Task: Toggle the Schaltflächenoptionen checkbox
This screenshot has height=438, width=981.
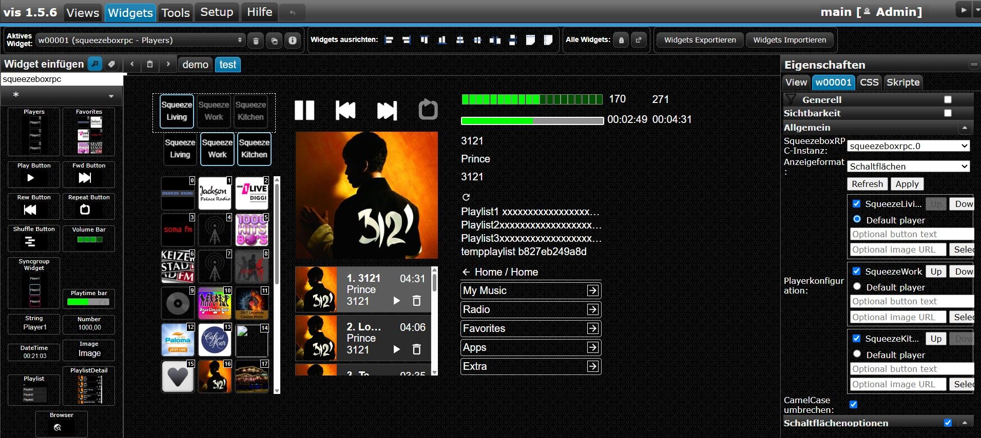Action: click(948, 423)
